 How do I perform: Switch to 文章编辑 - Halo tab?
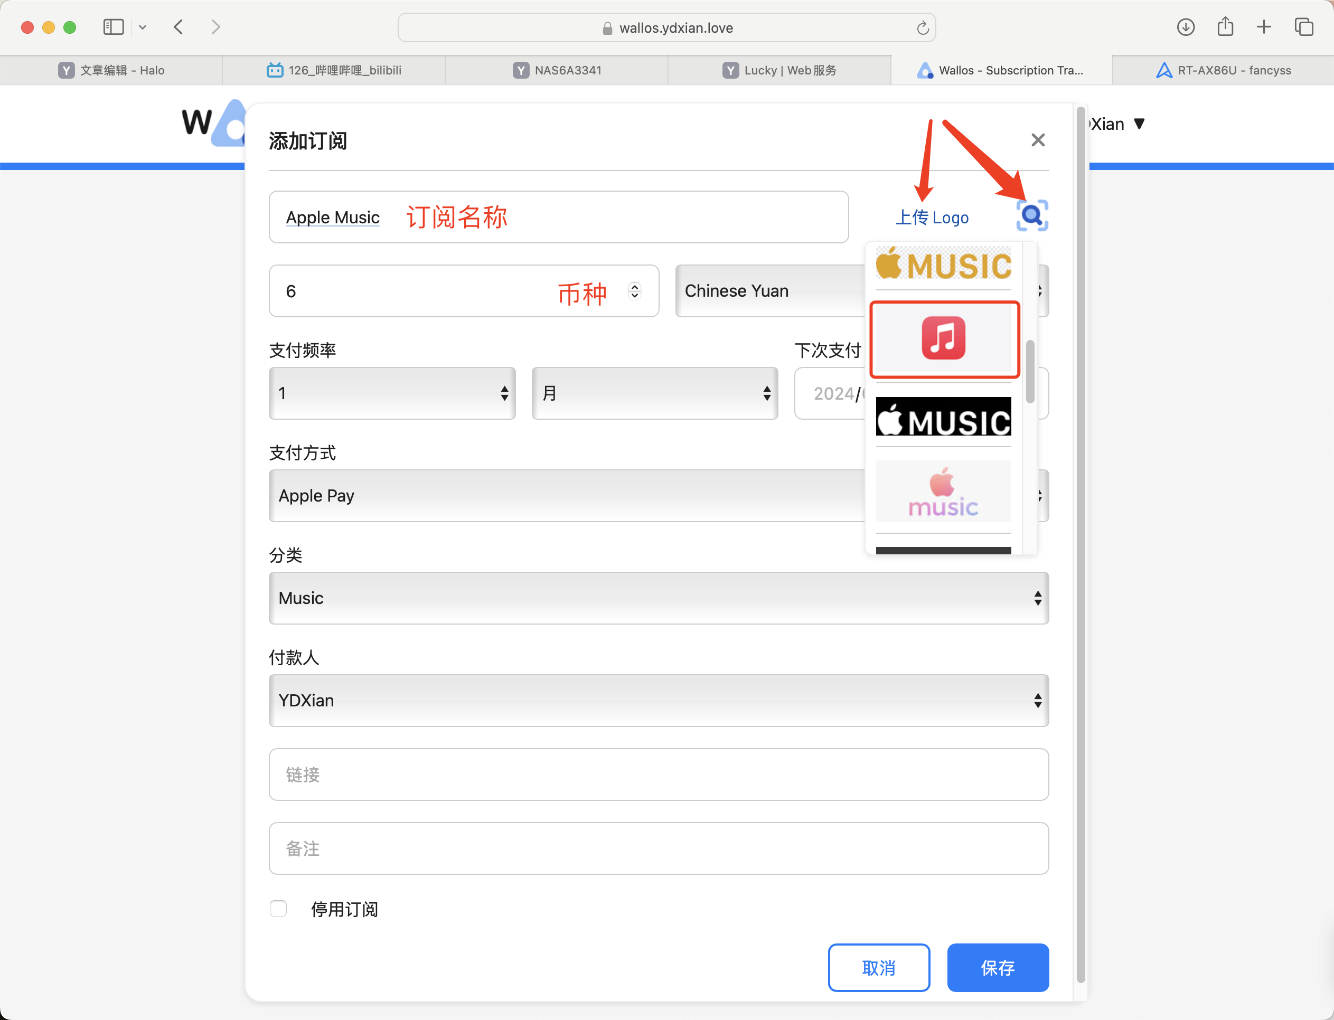(x=111, y=70)
